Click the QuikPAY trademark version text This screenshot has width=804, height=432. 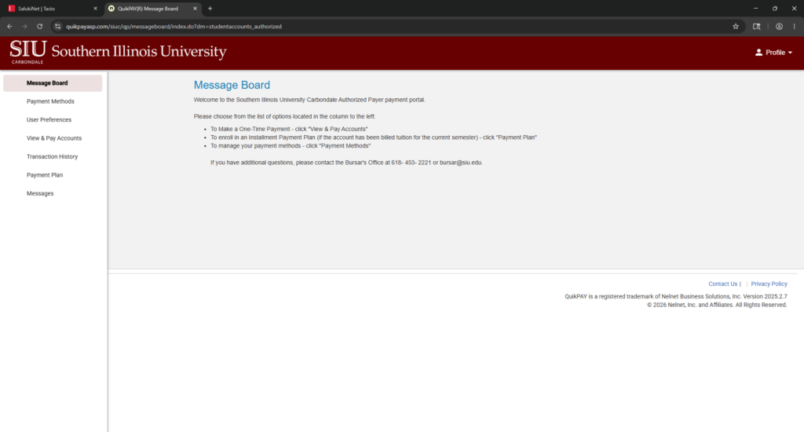click(676, 297)
